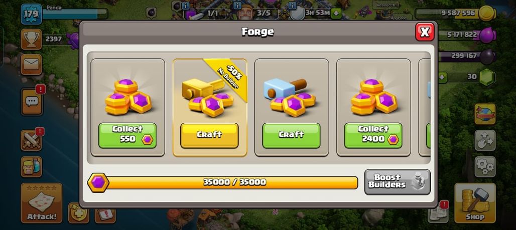Craft using the blue builder hammer

pos(291,135)
